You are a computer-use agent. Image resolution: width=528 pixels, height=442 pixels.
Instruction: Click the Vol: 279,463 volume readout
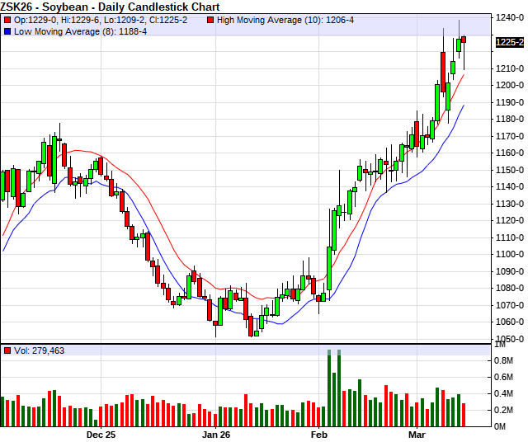coord(40,350)
